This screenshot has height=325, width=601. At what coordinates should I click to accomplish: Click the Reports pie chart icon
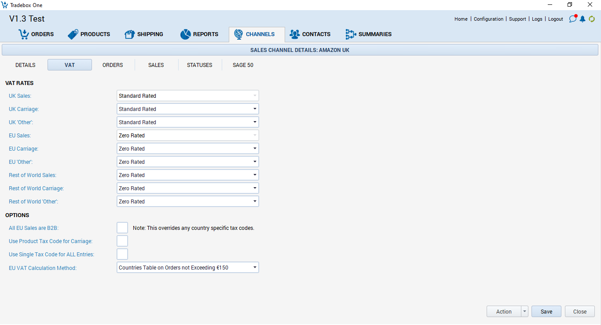(185, 34)
